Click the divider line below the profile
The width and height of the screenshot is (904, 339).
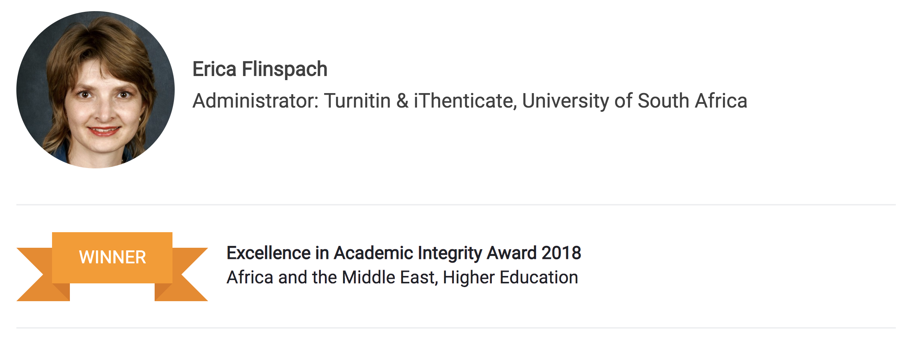click(456, 204)
